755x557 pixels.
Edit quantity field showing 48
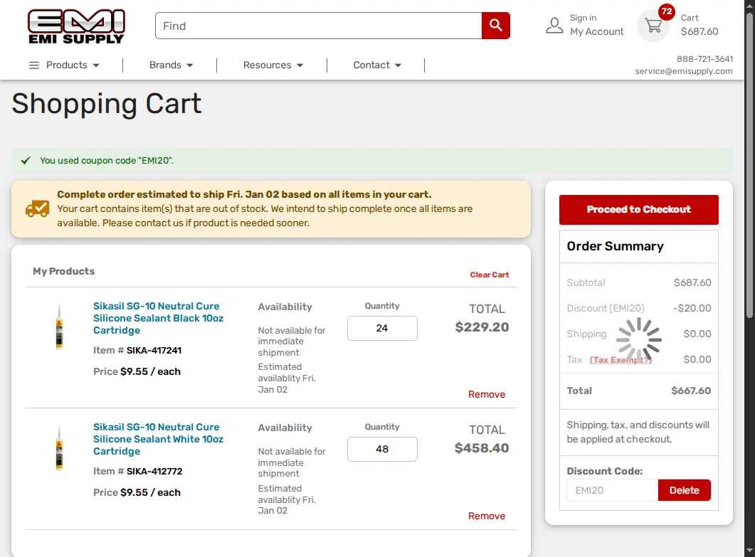[x=382, y=449]
